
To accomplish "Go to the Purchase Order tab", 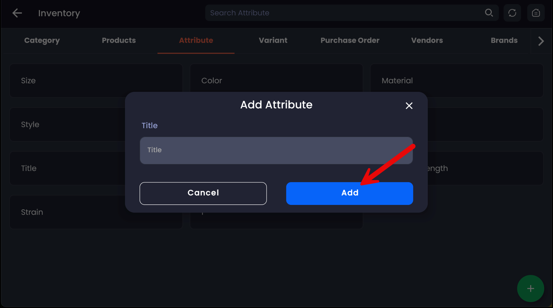I will click(x=350, y=40).
